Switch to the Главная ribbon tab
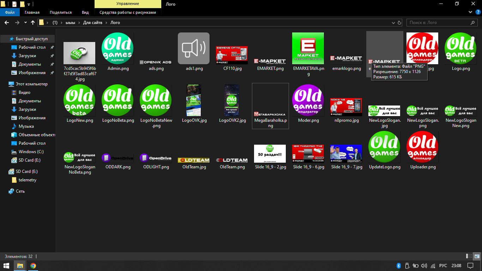This screenshot has width=482, height=271. coord(32,12)
